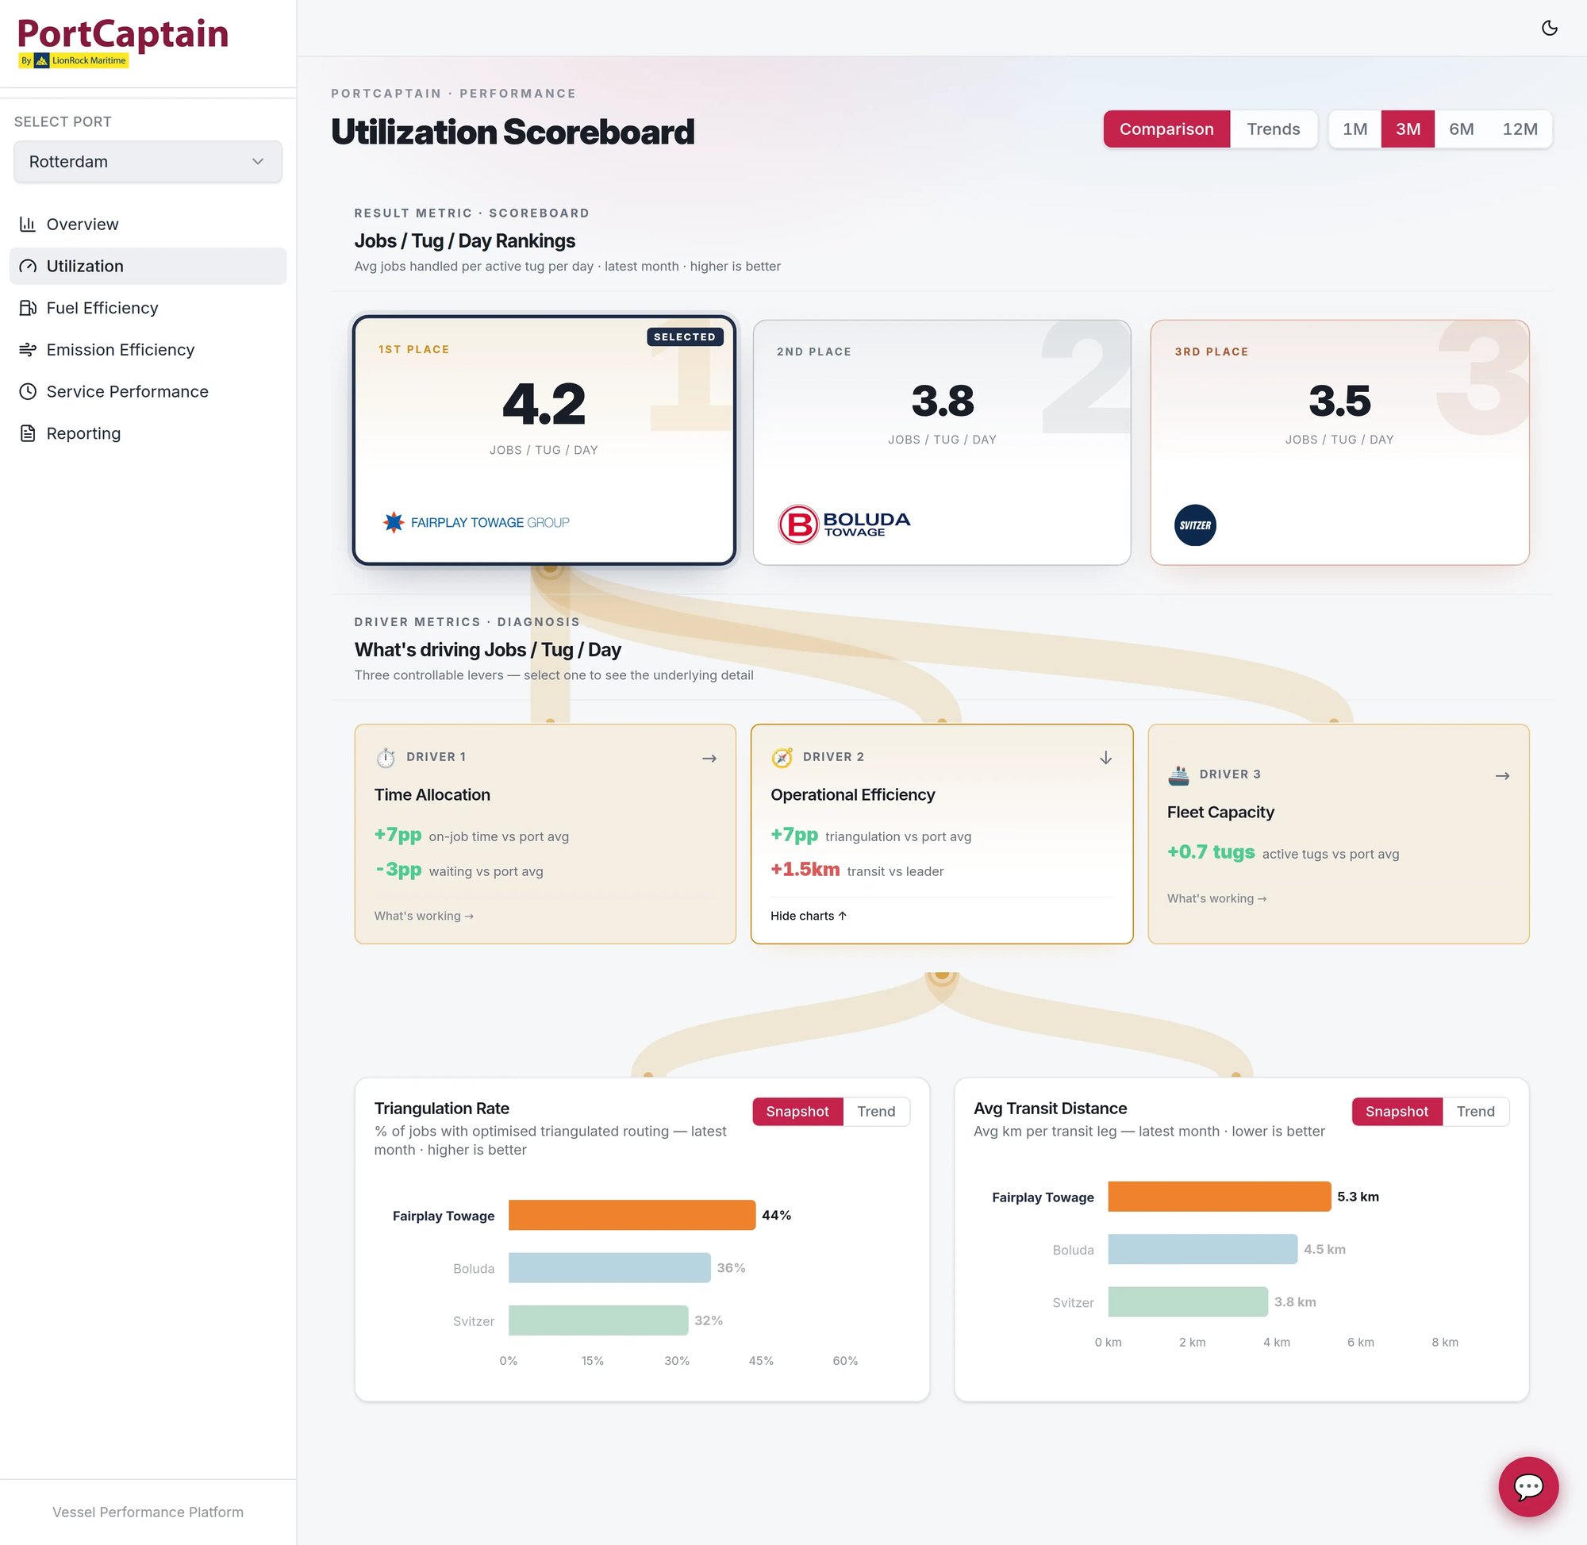Click the Driver 2 compass icon
This screenshot has height=1545, width=1587.
point(782,757)
